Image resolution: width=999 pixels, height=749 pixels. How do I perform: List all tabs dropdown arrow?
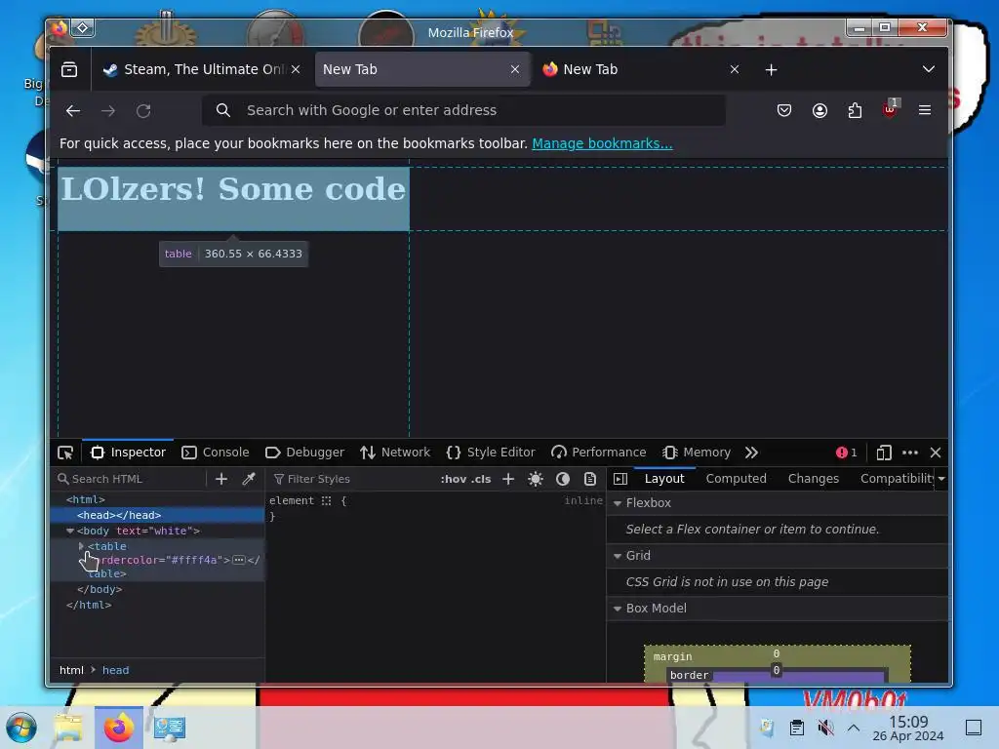coord(929,69)
